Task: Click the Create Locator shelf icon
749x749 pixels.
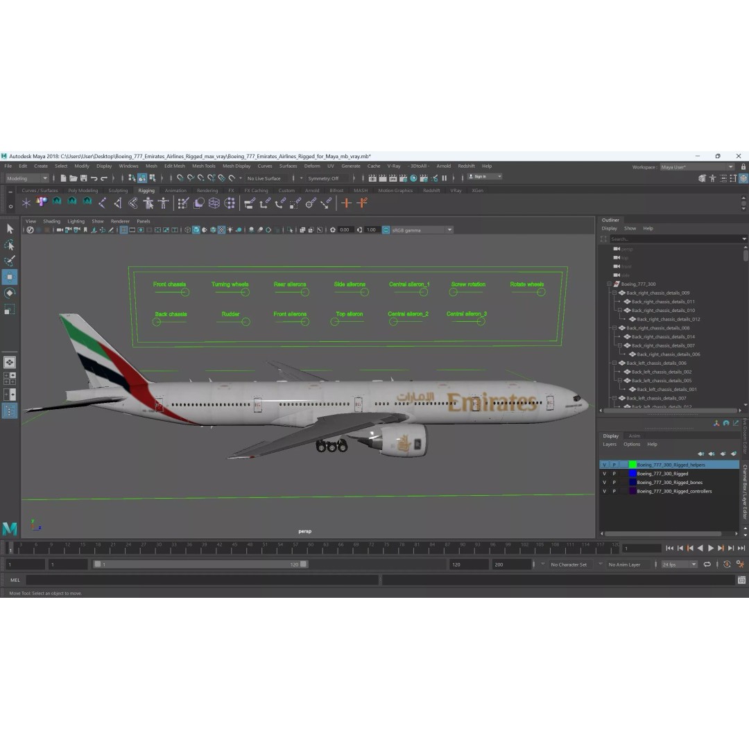Action: (x=26, y=203)
